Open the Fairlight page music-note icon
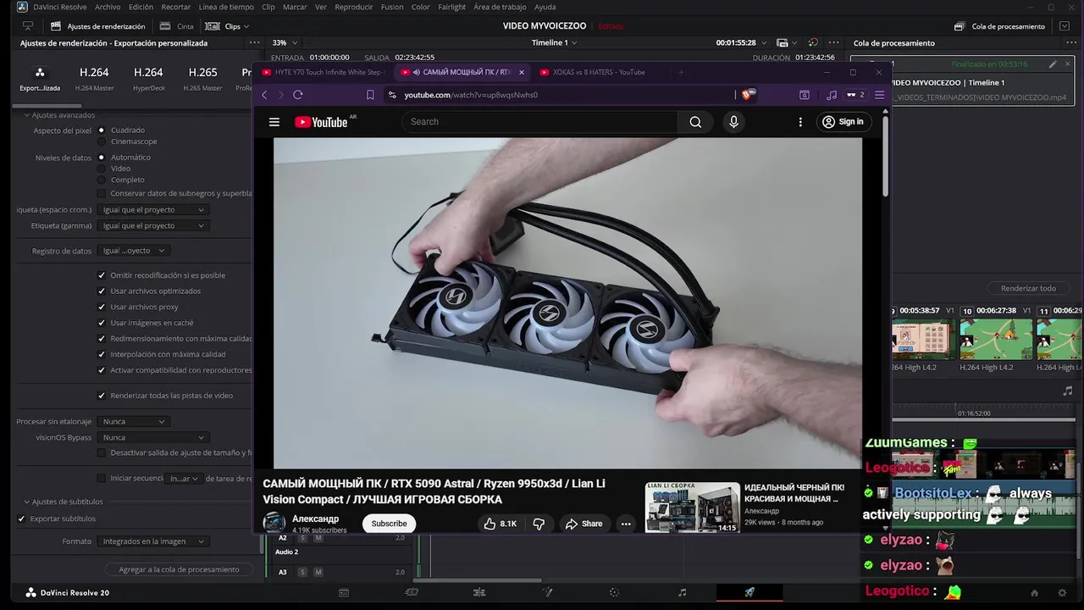The height and width of the screenshot is (610, 1084). coord(683,593)
